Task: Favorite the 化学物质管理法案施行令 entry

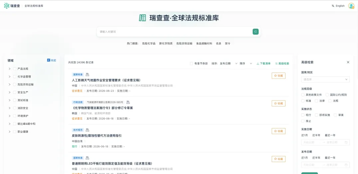Action: tap(278, 103)
